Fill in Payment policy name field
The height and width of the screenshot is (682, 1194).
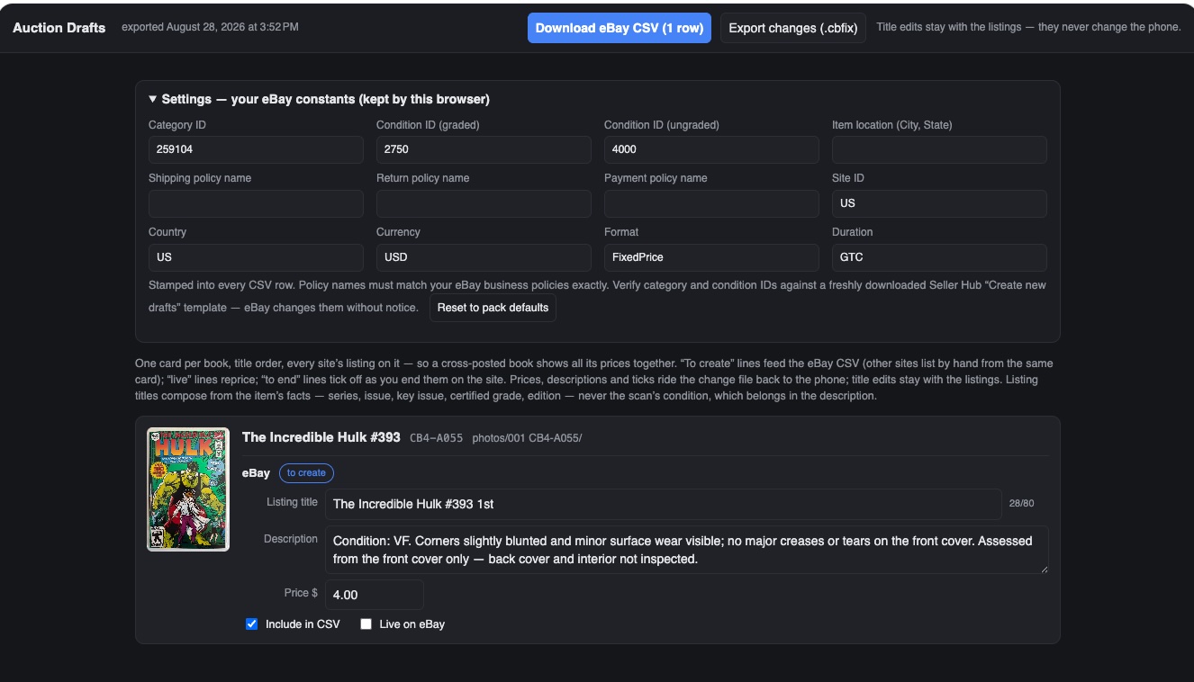pos(711,203)
